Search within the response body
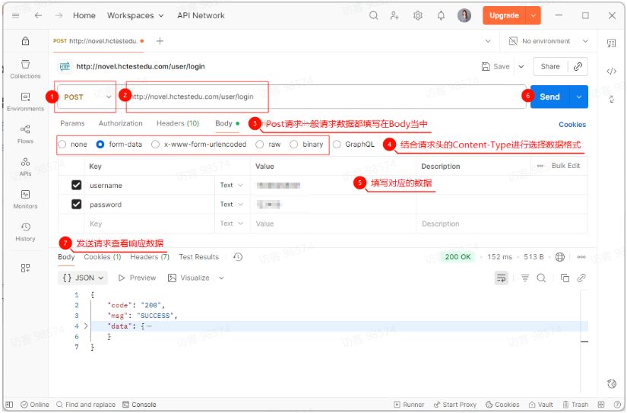Viewport: 627px width, 413px height. [x=541, y=278]
